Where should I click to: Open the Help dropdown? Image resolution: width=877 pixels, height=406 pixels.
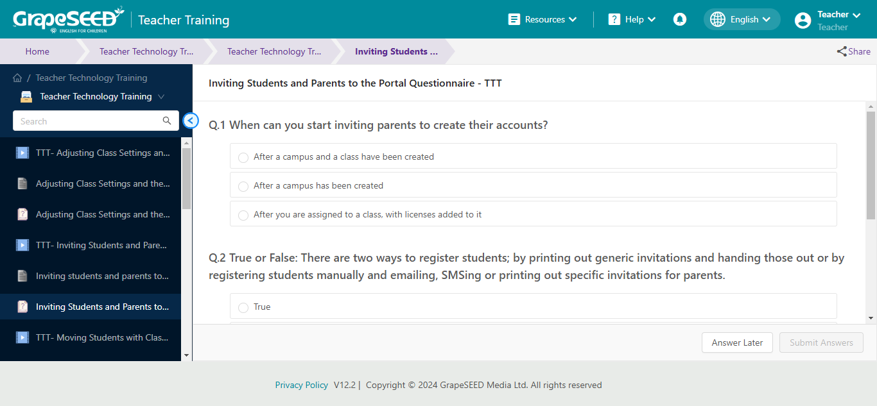(632, 19)
